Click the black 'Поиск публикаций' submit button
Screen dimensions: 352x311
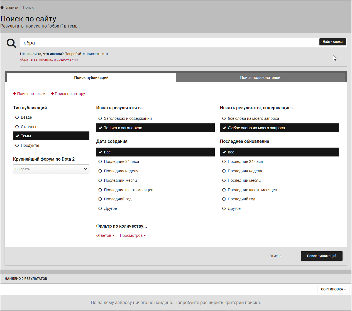[321, 256]
